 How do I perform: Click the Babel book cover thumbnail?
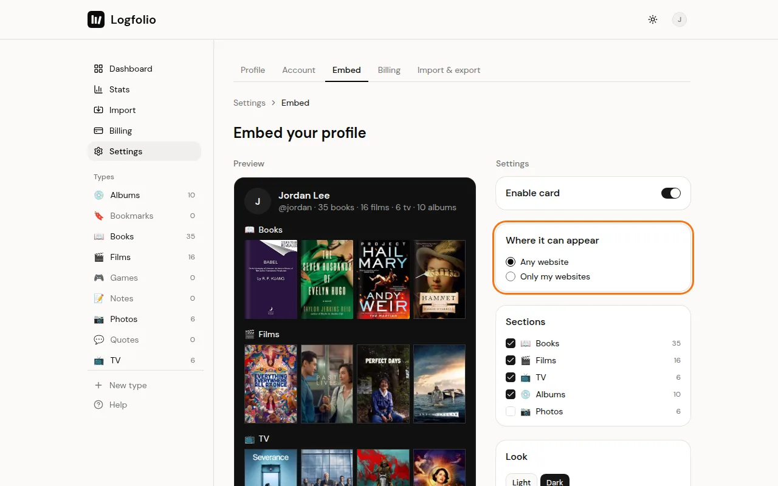270,279
